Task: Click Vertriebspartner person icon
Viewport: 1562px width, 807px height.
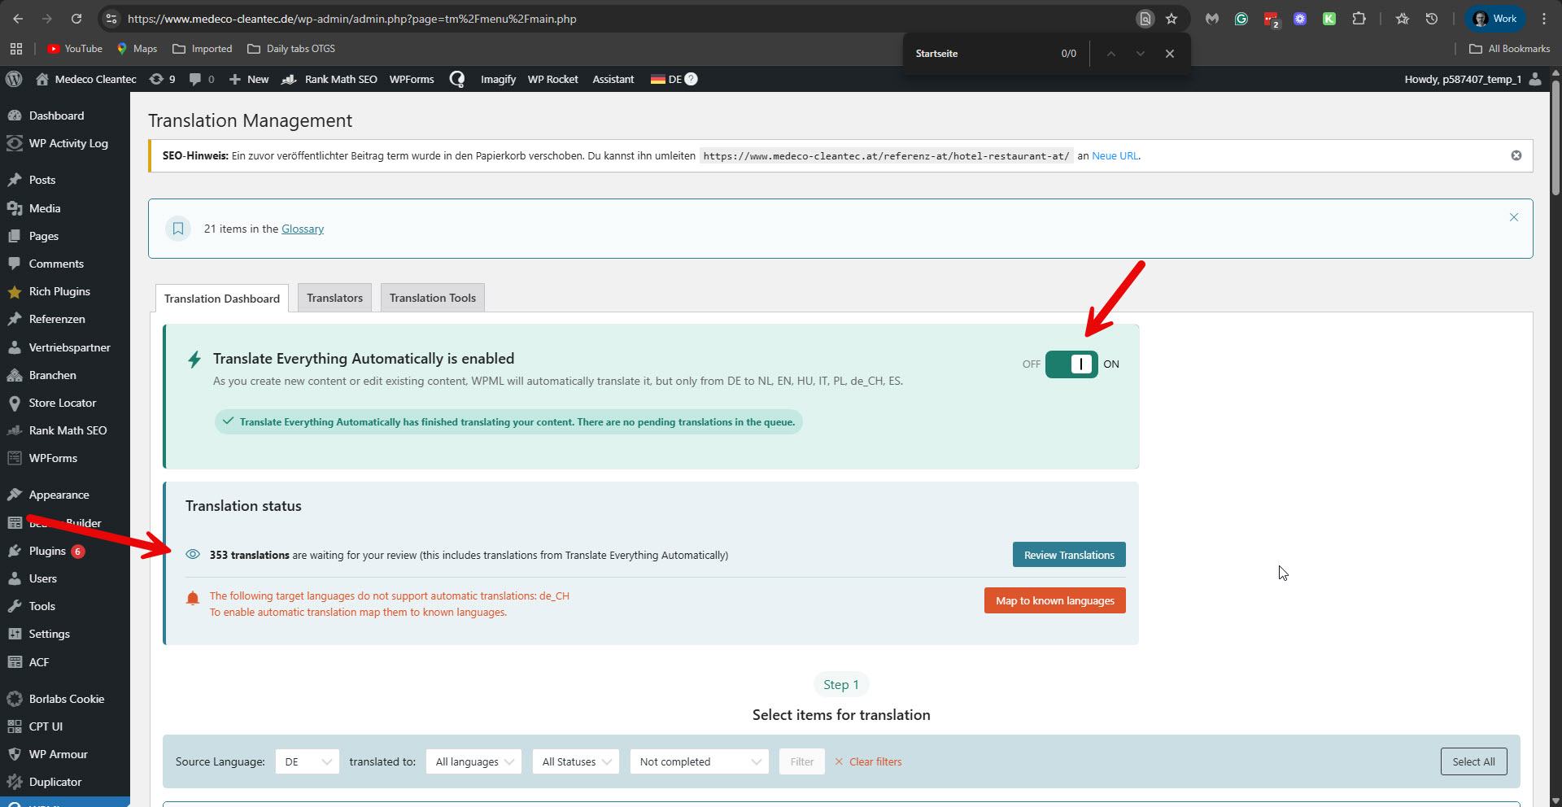Action: coord(15,347)
